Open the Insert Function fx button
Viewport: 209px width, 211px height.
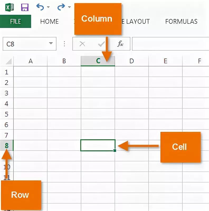point(120,44)
